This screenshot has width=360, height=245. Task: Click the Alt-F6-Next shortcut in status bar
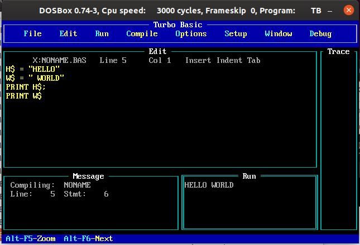(x=88, y=238)
